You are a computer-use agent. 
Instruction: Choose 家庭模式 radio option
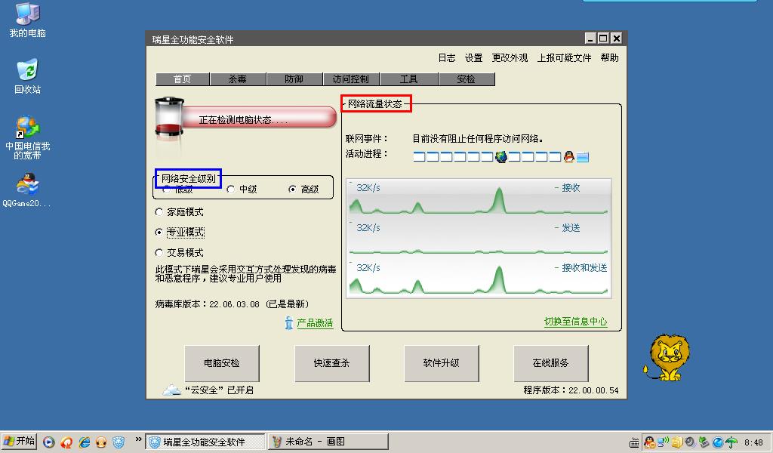159,212
